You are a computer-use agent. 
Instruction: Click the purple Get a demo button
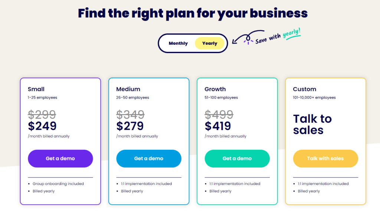tap(60, 159)
